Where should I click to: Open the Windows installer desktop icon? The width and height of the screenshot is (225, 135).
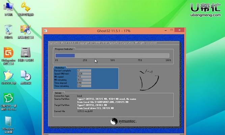(8, 122)
